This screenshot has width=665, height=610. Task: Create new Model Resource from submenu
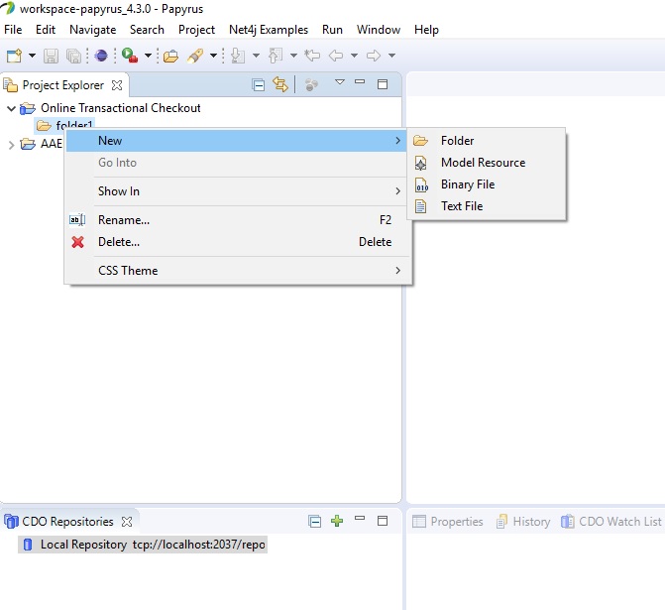(487, 163)
